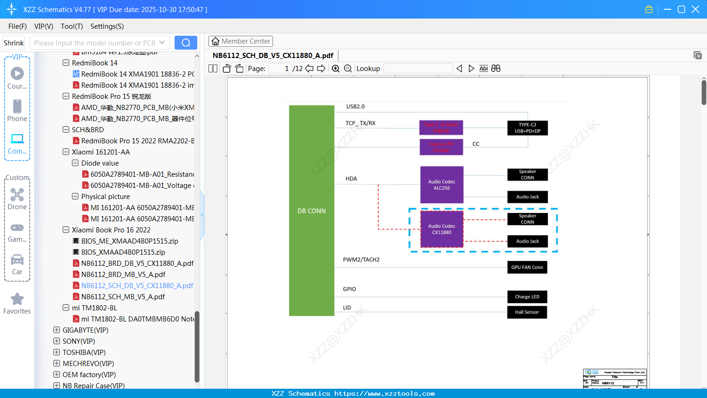
Task: Open the Tool(T) menu
Action: tap(72, 26)
